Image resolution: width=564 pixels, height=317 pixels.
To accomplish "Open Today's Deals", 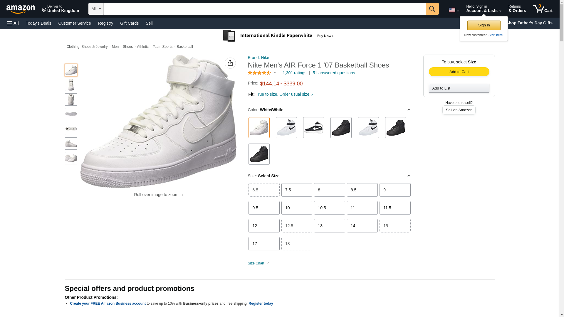I will pos(38,23).
